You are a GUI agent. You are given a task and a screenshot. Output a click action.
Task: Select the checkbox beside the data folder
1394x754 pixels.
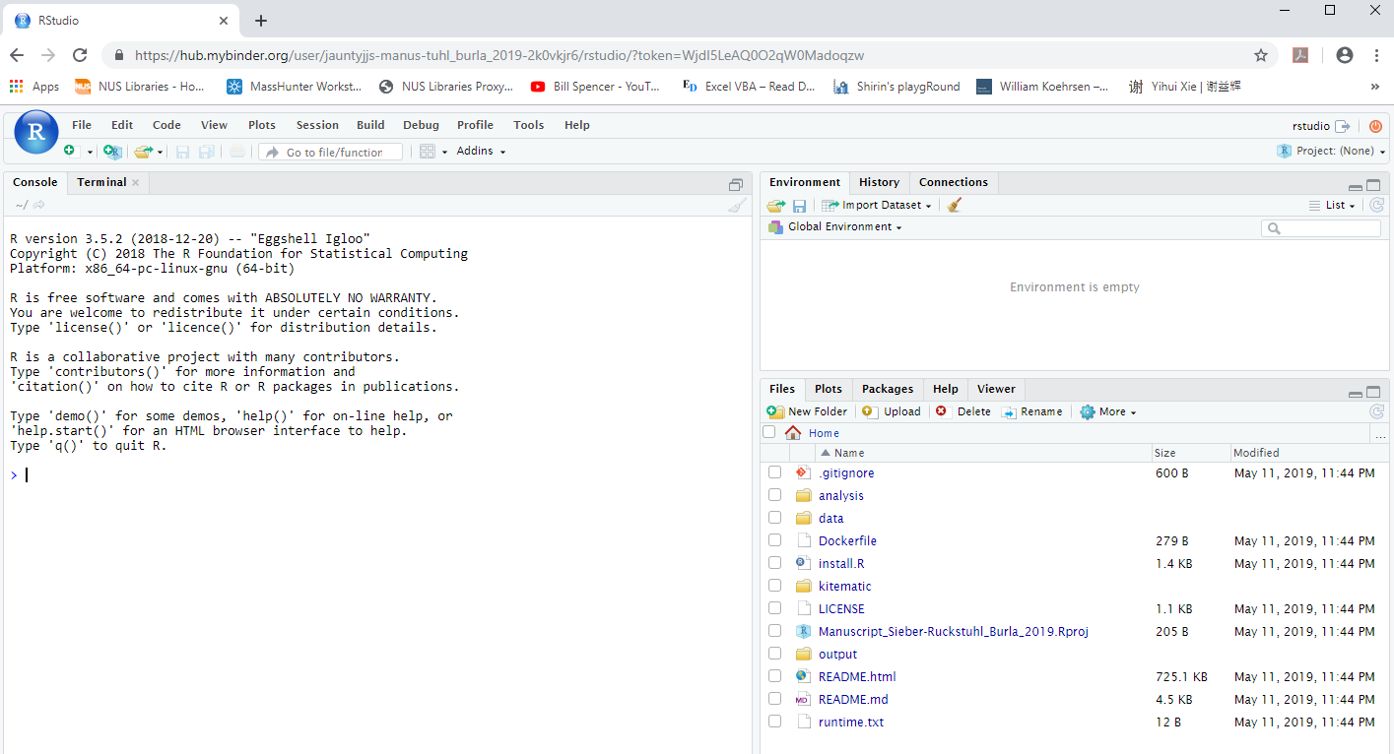(774, 517)
